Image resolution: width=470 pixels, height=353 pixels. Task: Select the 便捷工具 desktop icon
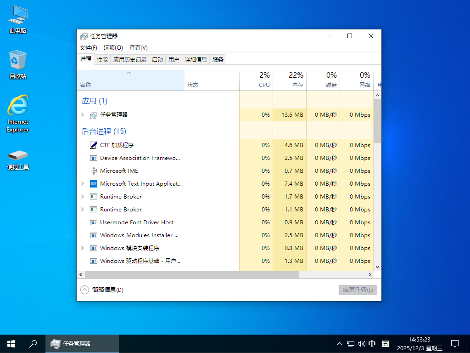pyautogui.click(x=18, y=155)
